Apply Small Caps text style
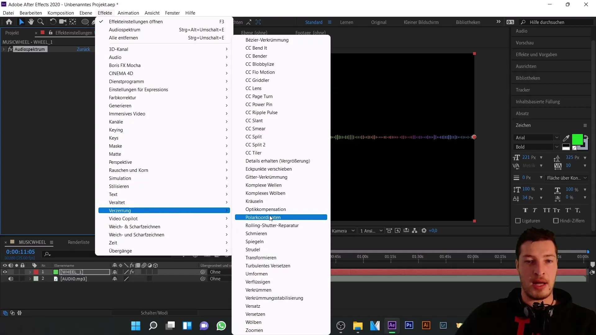596x335 pixels. click(x=557, y=210)
